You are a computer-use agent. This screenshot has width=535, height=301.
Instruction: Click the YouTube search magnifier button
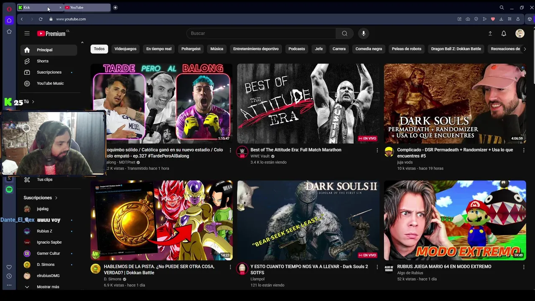(344, 33)
